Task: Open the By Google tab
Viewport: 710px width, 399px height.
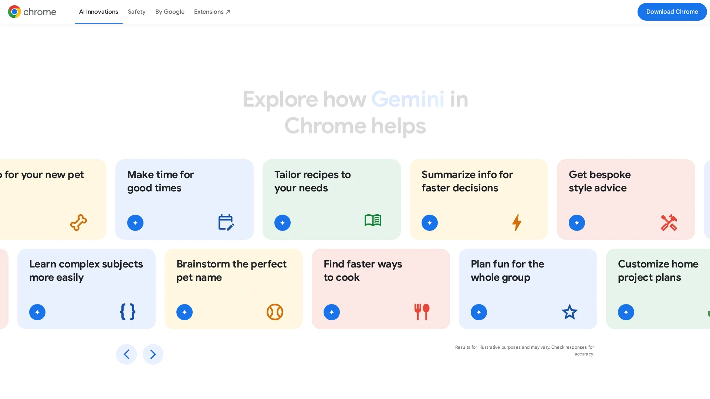Action: 170,12
